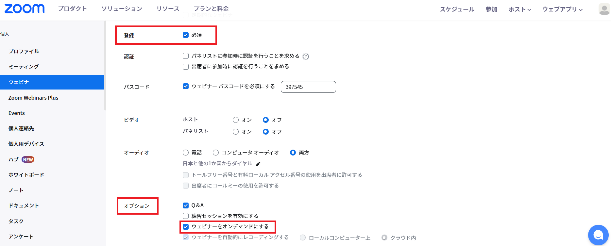This screenshot has height=246, width=611.
Task: Click the dial-in countries edit pencil
Action: tap(258, 164)
